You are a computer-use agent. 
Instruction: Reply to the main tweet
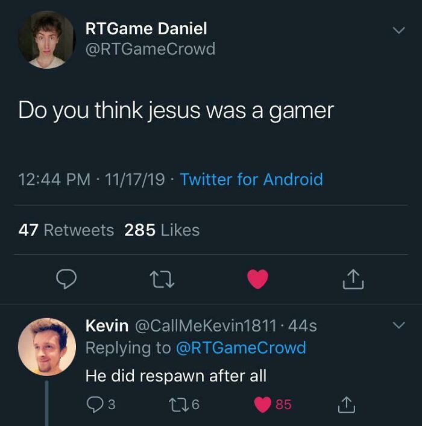point(66,278)
